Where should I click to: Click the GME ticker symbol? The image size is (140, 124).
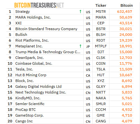pos(101,115)
